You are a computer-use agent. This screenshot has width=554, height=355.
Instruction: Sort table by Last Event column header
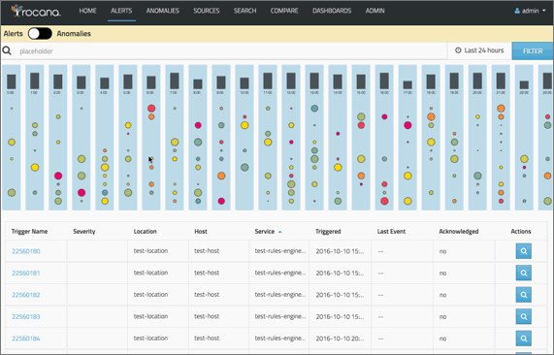pos(391,232)
